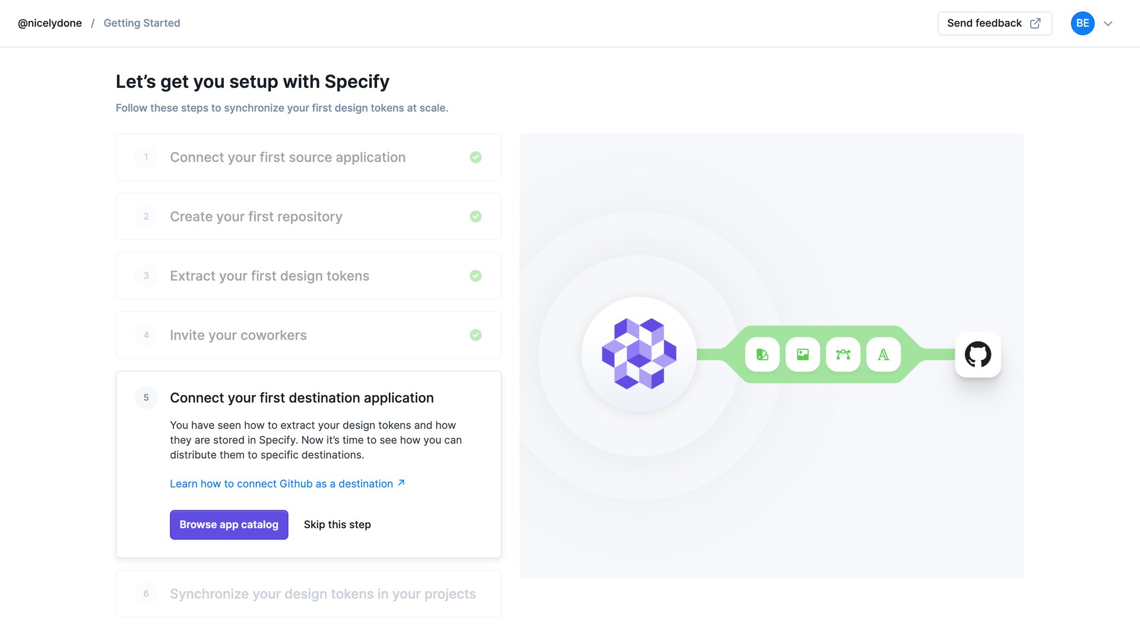Click the vector bezier icon
This screenshot has height=639, width=1140.
pyautogui.click(x=843, y=354)
